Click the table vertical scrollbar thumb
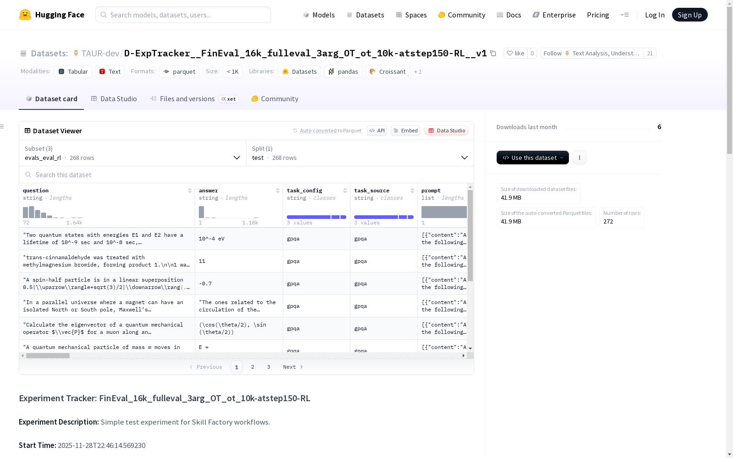Image resolution: width=733 pixels, height=458 pixels. [470, 235]
